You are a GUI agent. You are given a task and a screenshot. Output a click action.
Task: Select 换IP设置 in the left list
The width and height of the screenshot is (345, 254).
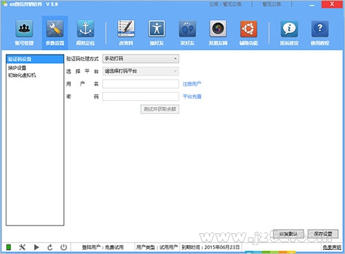point(17,68)
